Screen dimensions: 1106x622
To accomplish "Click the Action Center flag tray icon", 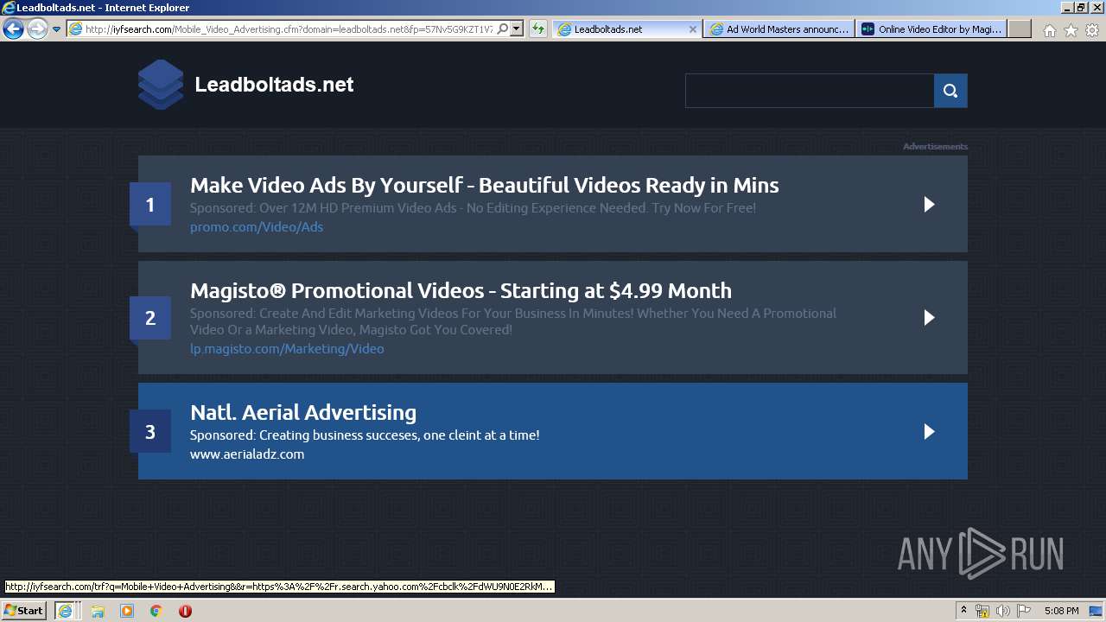I will (x=1024, y=611).
